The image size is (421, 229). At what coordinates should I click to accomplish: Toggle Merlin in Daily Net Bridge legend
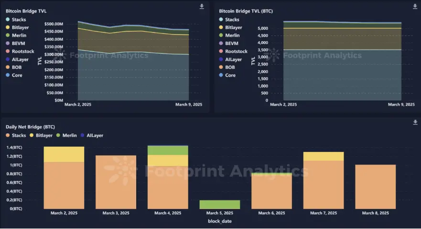click(66, 136)
